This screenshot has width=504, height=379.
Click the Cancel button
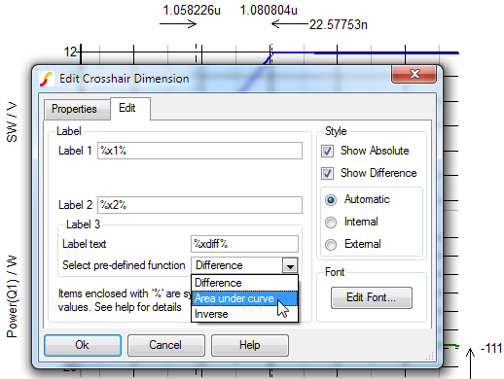(166, 345)
